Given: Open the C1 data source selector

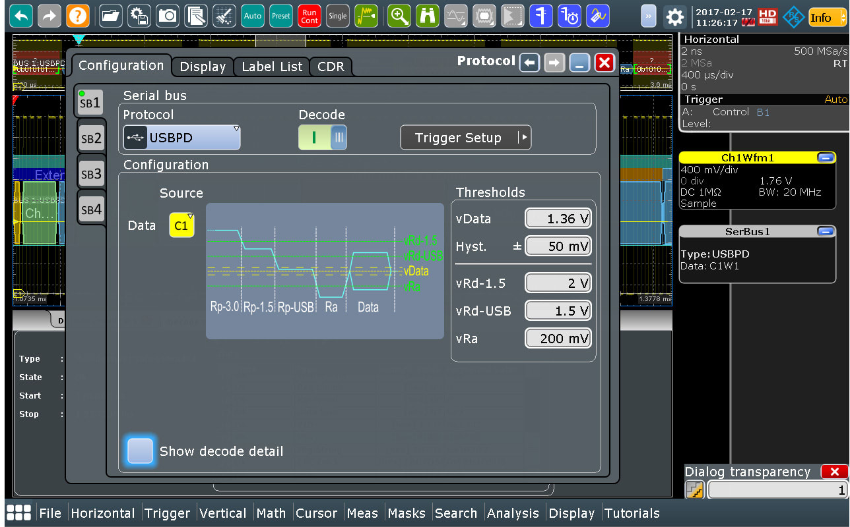Looking at the screenshot, I should [x=181, y=225].
